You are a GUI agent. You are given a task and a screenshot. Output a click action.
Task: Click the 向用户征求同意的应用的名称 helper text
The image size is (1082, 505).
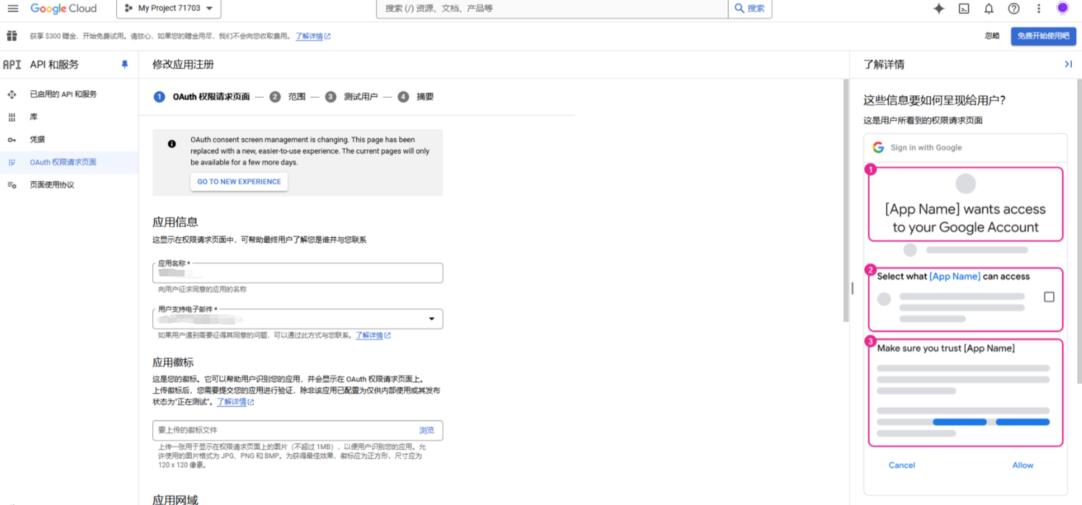point(203,290)
